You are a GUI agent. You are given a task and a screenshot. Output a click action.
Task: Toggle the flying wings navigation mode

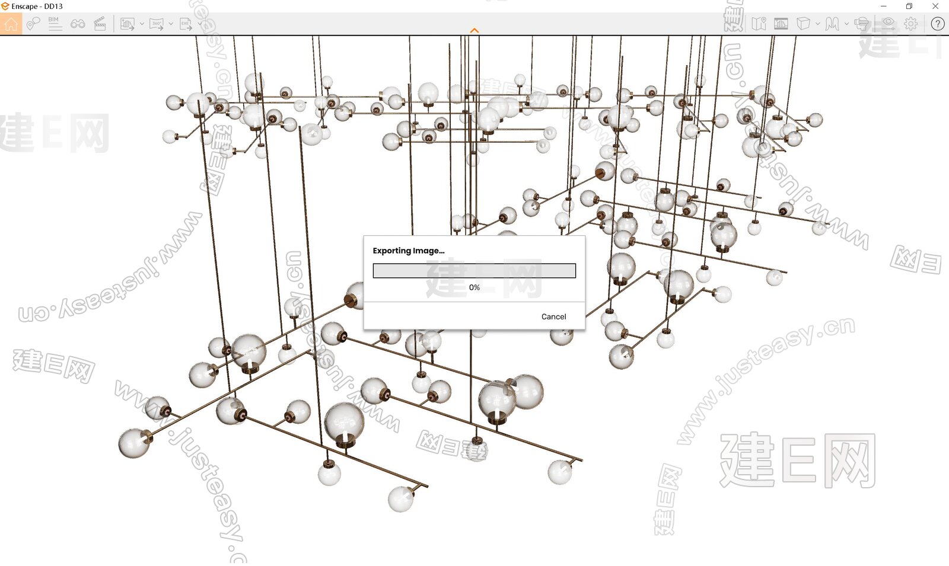(832, 24)
